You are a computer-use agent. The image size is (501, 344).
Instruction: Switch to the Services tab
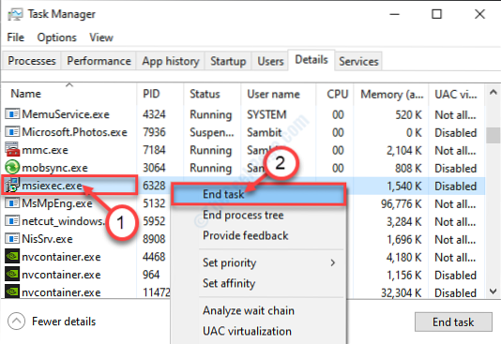click(x=358, y=61)
